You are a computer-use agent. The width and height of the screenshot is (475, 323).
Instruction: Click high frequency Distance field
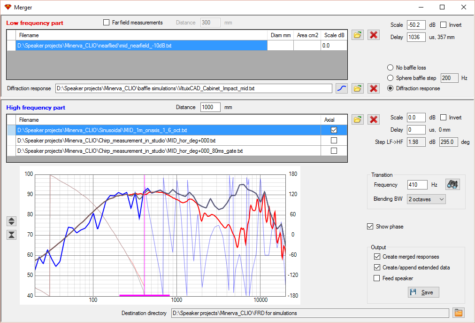click(210, 107)
